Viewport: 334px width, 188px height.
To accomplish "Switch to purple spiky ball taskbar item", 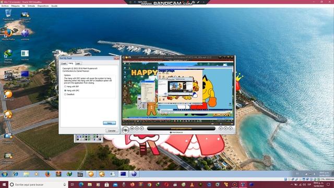I will click(134, 174).
